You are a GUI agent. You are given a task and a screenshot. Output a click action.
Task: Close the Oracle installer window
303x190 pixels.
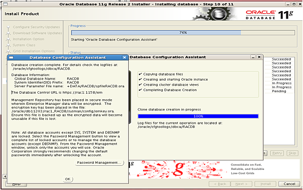[x=300, y=4]
